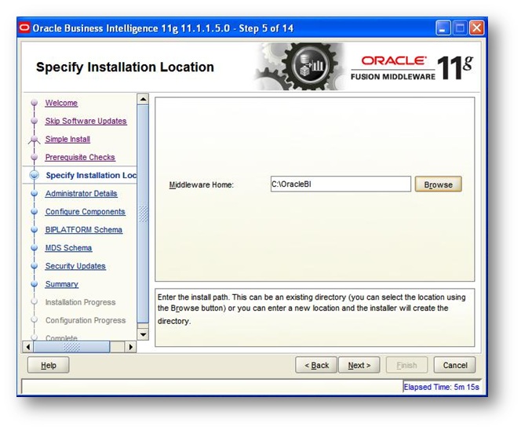Screen dimensions: 521x430
Task: Close the installer window
Action: point(477,28)
